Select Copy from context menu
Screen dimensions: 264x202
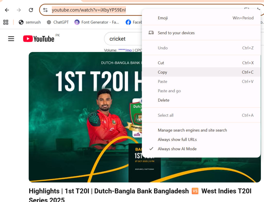pyautogui.click(x=201, y=72)
